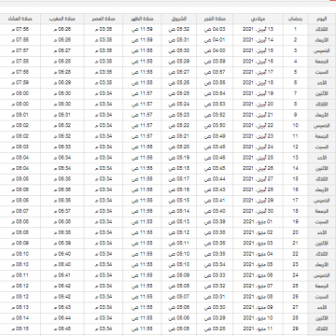This screenshot has height=336, width=336.
Task: Select the 01 May 2021 date cell
Action: point(258,222)
